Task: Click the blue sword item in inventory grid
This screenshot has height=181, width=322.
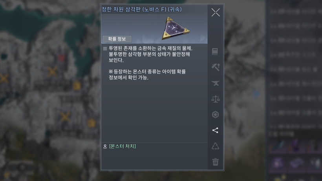Action: 278,146
